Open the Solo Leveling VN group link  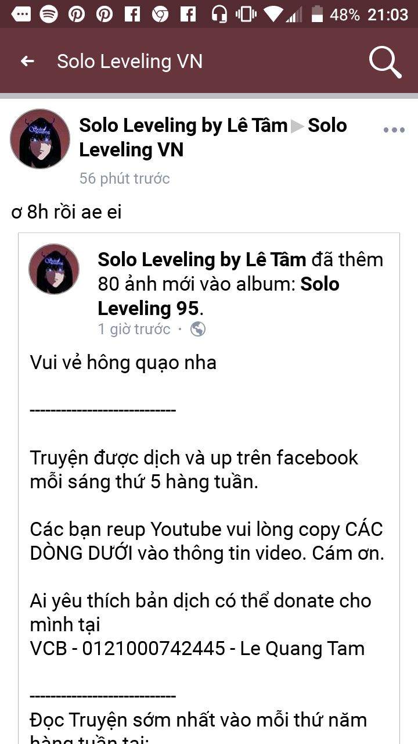point(213,138)
